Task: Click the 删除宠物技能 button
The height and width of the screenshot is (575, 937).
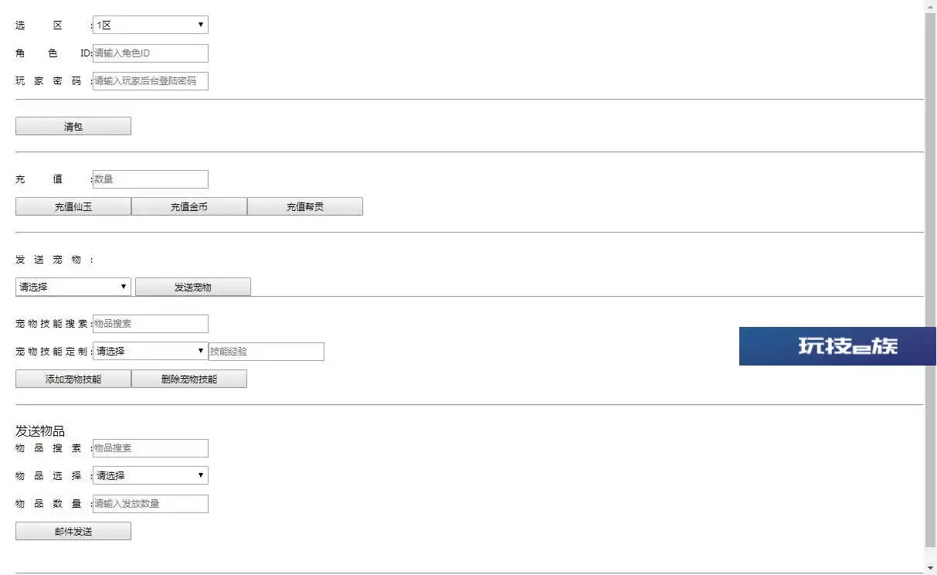Action: coord(189,379)
